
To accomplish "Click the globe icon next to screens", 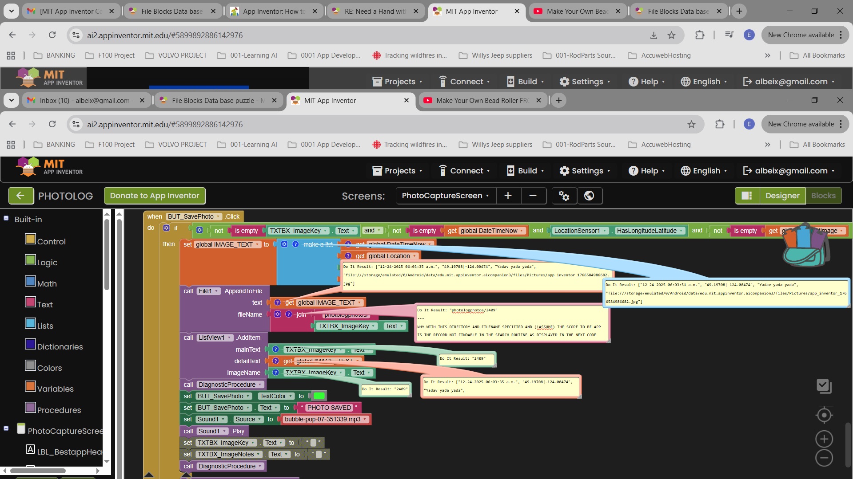I will click(x=589, y=196).
